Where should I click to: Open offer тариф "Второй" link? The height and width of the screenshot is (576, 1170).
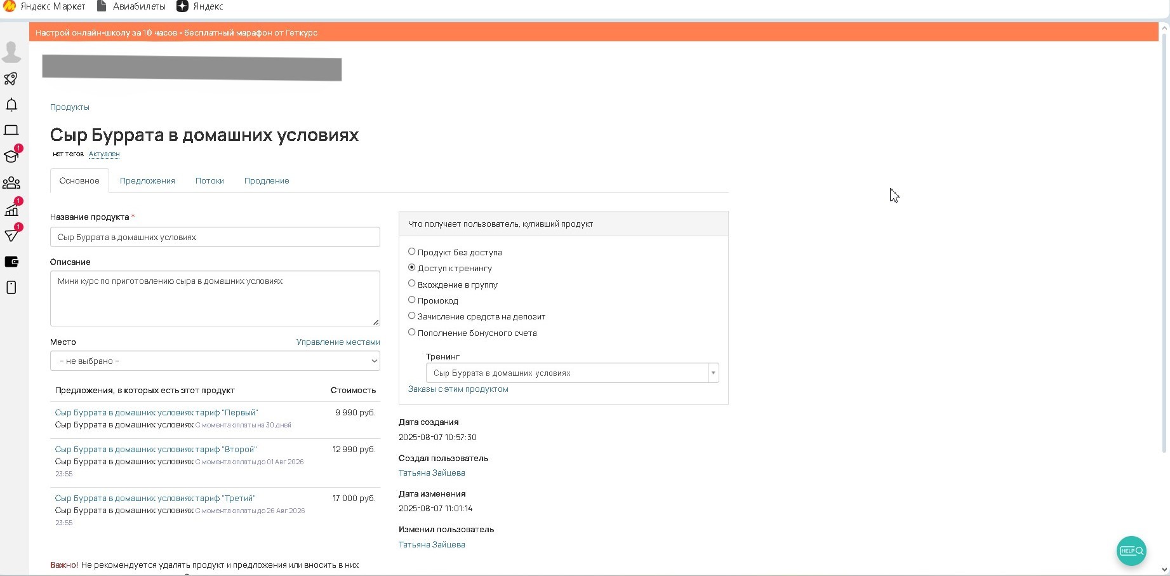point(156,449)
